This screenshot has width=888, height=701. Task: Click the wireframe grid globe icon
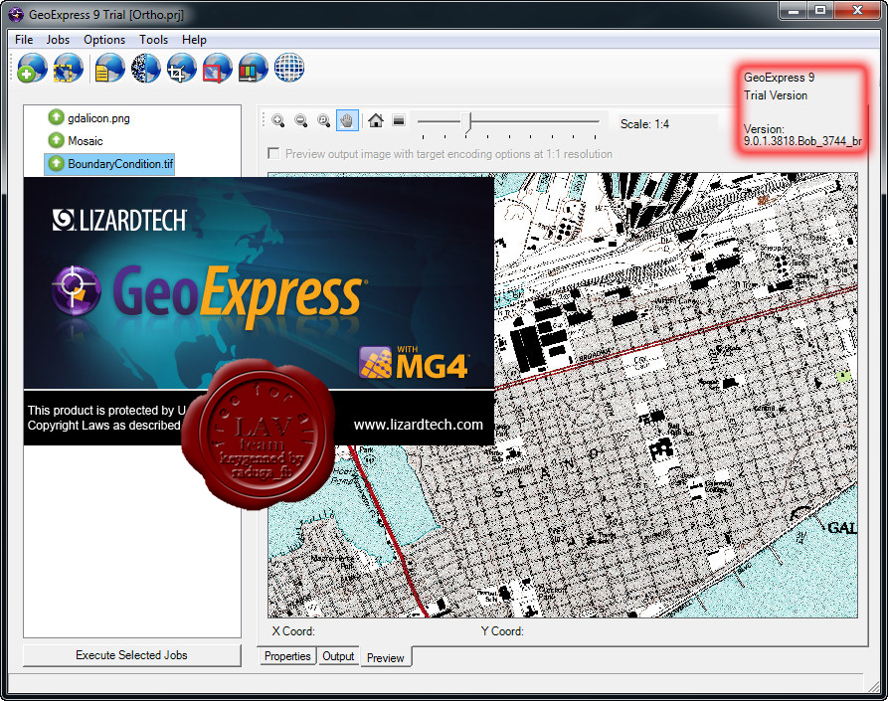[289, 68]
